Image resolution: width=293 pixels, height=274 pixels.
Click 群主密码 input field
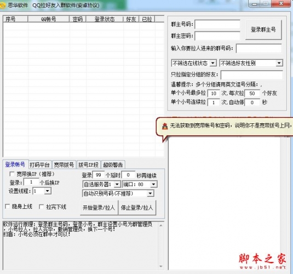pyautogui.click(x=217, y=36)
